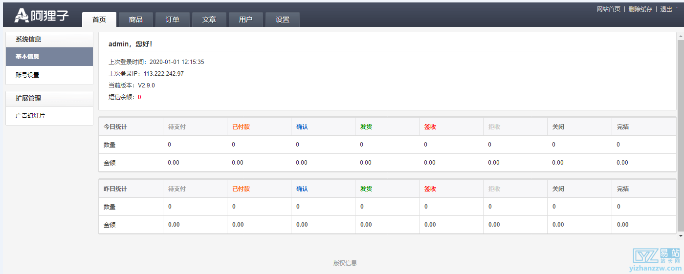The image size is (684, 274).
Task: Open 账号设置 in the sidebar
Action: pyautogui.click(x=49, y=75)
